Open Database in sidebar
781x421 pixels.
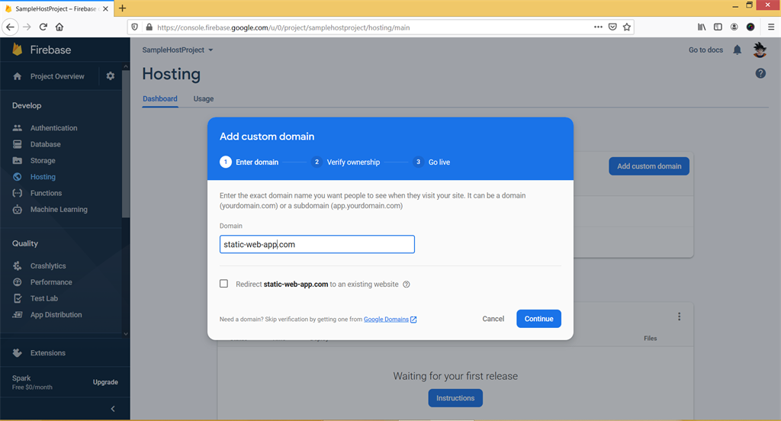point(45,144)
